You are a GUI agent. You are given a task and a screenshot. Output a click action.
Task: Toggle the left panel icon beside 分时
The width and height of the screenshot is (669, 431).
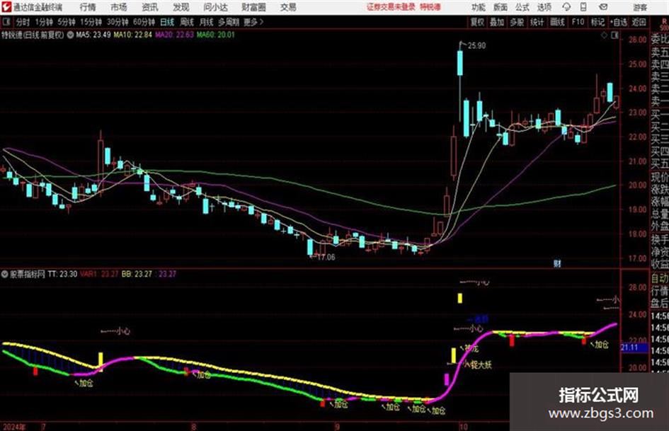6,22
